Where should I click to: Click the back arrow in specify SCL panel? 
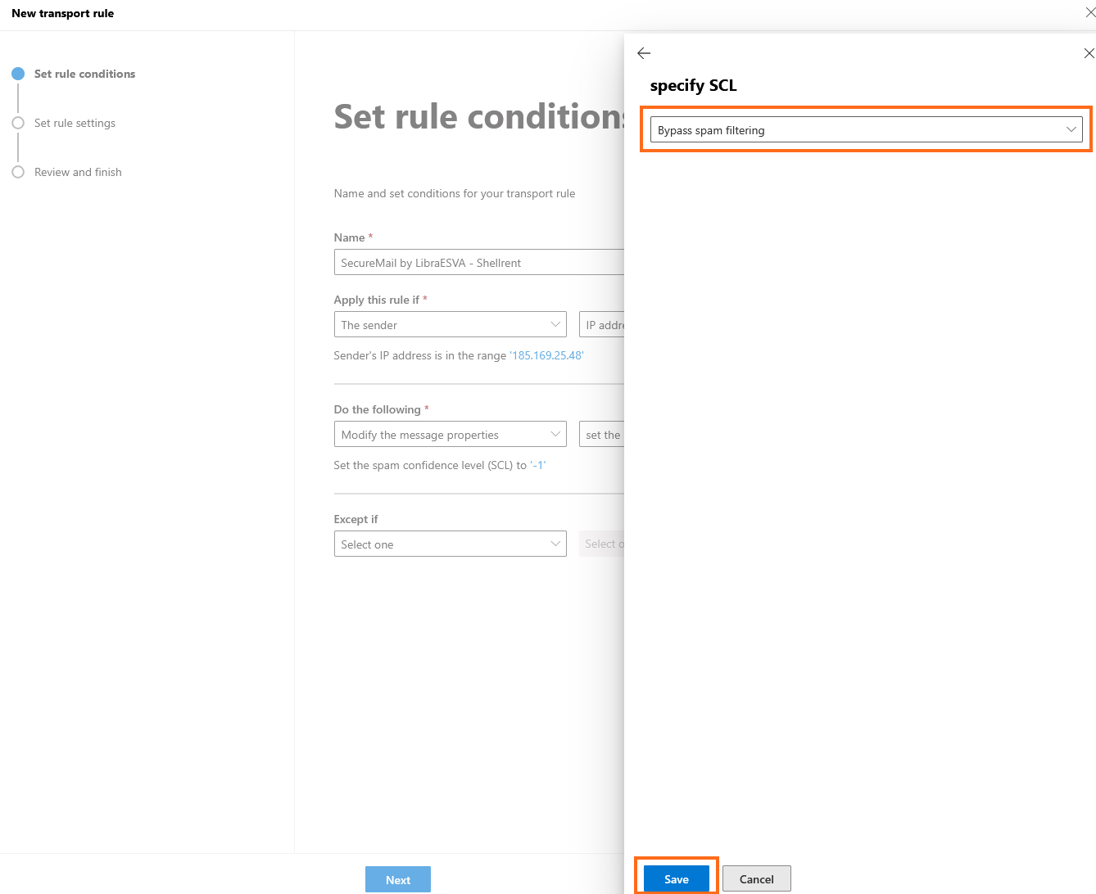[x=644, y=53]
